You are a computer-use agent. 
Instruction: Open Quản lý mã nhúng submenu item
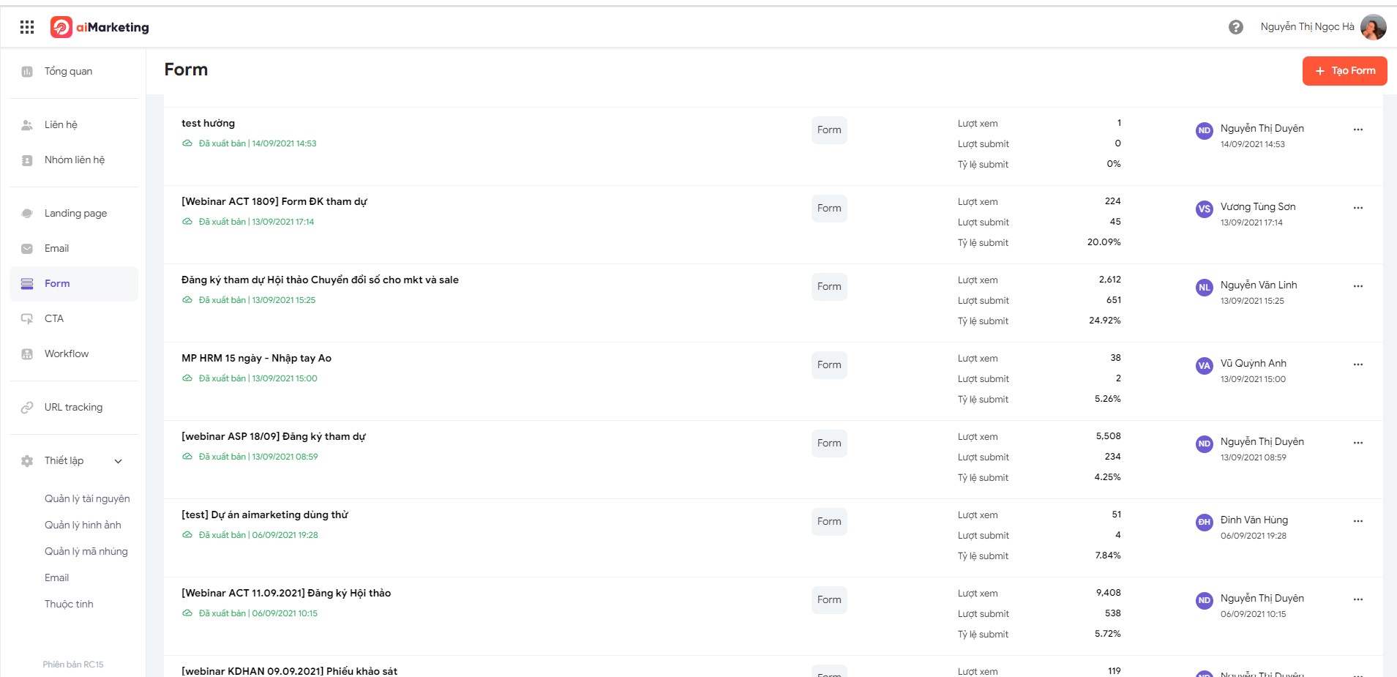(86, 552)
